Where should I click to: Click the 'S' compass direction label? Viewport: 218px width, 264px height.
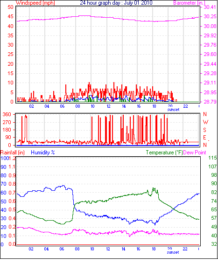click(x=204, y=130)
